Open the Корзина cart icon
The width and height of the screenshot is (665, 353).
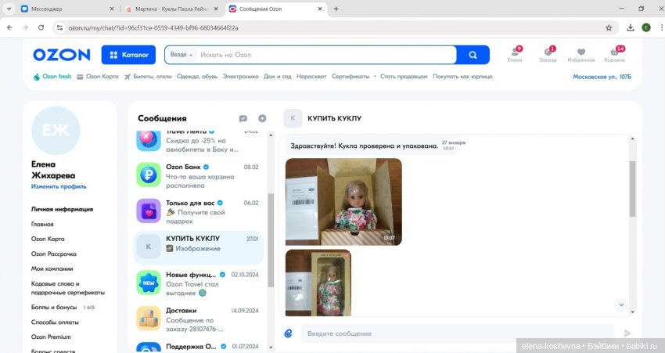(614, 54)
